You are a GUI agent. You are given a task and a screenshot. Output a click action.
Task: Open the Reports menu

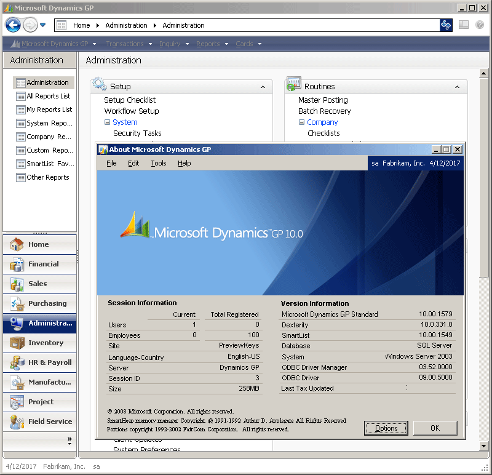click(212, 44)
